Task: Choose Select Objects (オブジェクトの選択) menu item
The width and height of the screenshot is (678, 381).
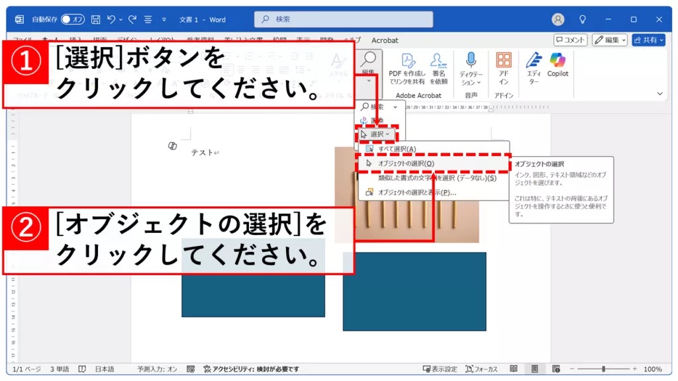Action: pyautogui.click(x=406, y=163)
